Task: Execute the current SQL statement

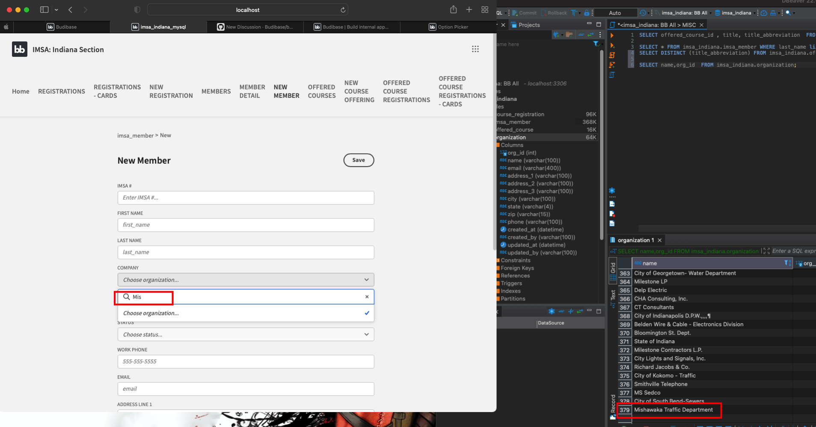Action: pyautogui.click(x=612, y=35)
